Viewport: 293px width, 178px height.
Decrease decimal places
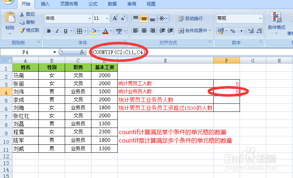click(259, 31)
